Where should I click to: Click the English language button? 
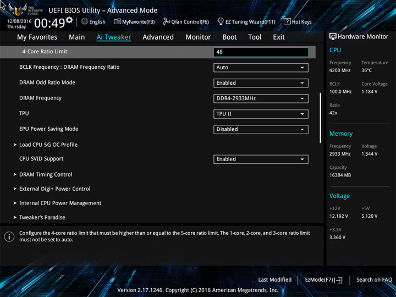(93, 21)
